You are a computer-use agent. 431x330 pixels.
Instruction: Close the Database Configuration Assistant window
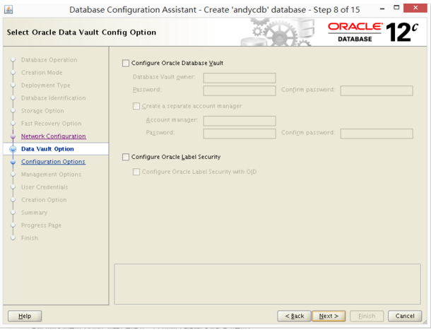pos(415,8)
